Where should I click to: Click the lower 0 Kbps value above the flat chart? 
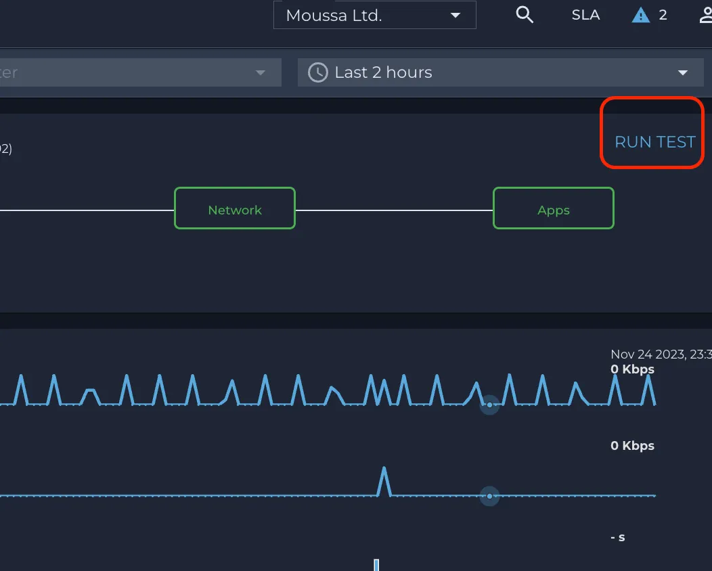pyautogui.click(x=633, y=446)
